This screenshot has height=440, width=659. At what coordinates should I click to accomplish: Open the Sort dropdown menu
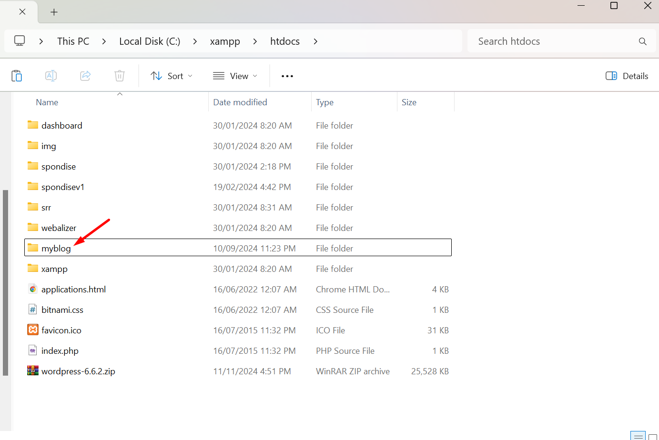click(x=172, y=76)
